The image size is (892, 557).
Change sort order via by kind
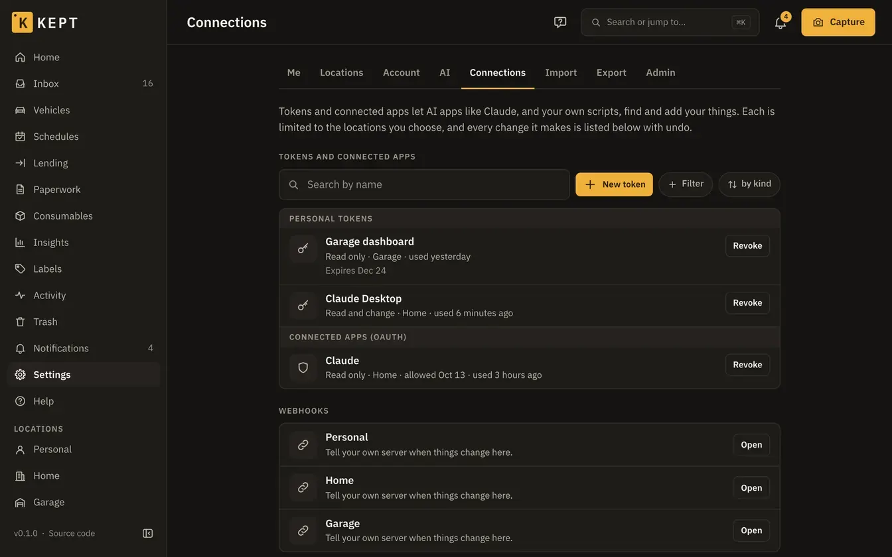[749, 184]
